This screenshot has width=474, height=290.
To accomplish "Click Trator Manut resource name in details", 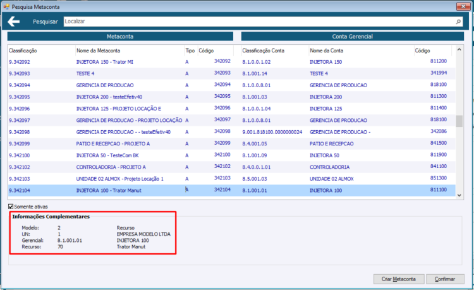I will coord(131,247).
